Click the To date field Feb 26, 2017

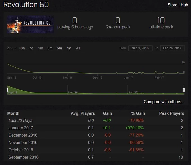coord(172,48)
